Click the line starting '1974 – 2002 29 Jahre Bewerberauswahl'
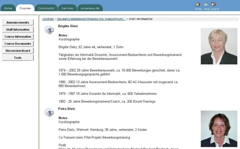This screenshot has height=149, width=240. [x=119, y=72]
